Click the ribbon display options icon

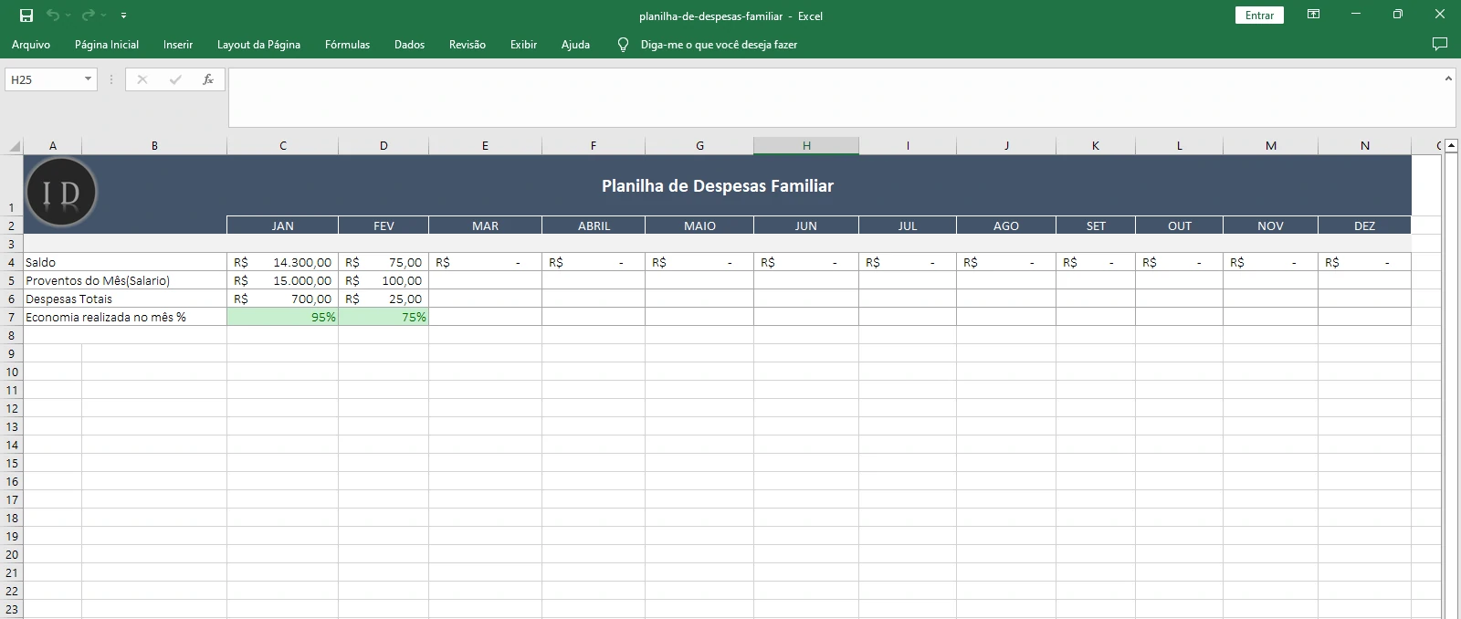coord(1313,15)
